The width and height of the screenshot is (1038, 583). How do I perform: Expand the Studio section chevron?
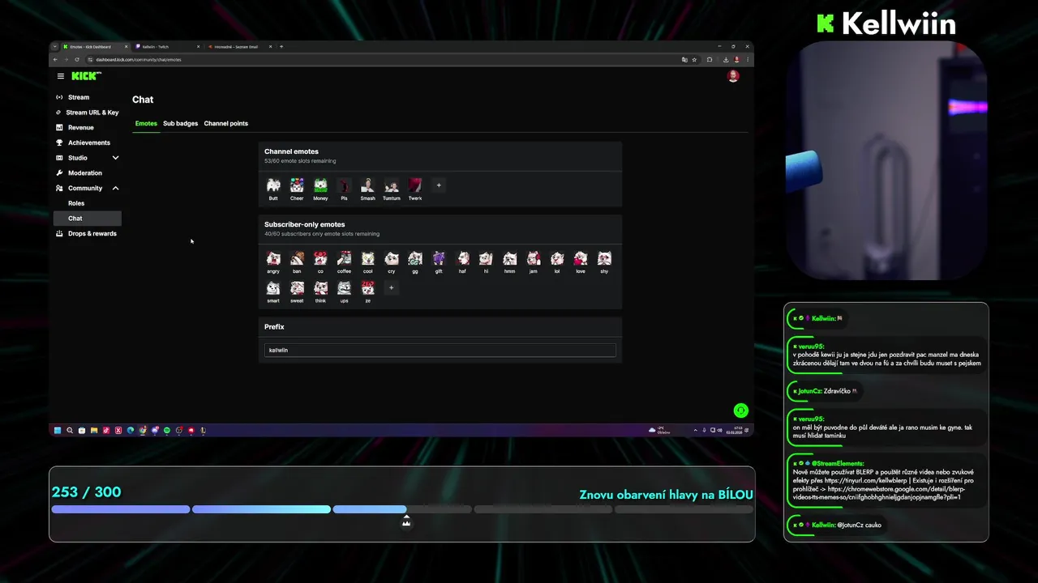pos(115,158)
